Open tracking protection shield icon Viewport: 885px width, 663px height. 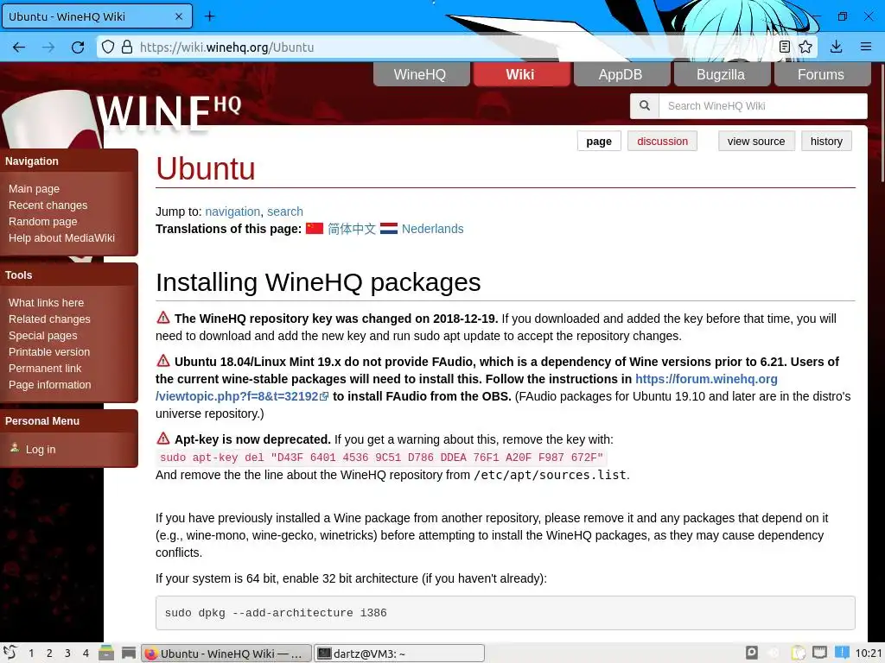108,47
